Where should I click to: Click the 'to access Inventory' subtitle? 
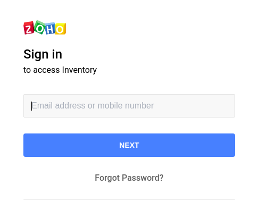[60, 70]
